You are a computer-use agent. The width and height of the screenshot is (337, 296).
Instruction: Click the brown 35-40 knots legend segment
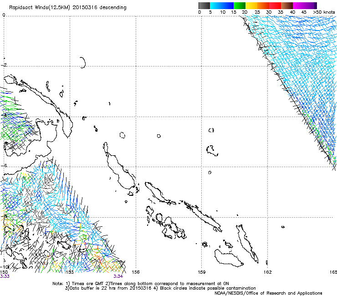pos(287,5)
